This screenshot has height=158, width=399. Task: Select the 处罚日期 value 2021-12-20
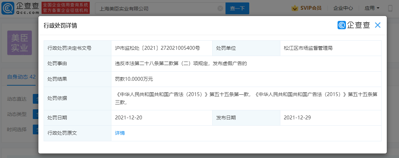129,118
